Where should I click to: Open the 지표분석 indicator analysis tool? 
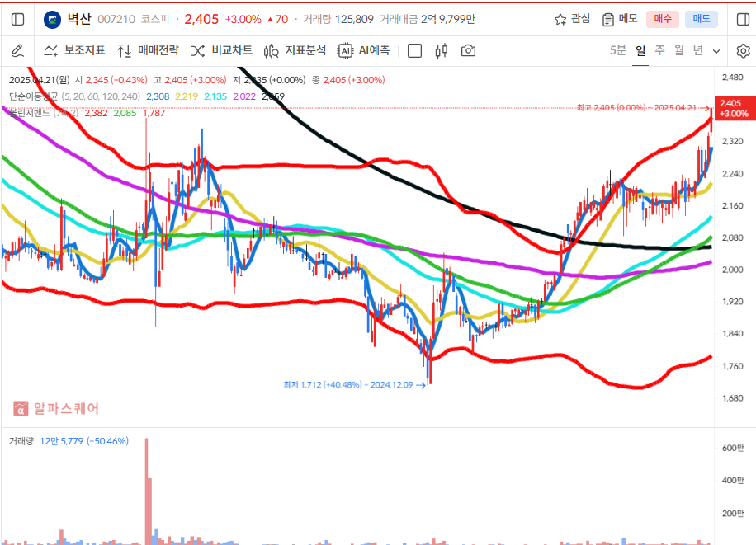click(x=295, y=51)
